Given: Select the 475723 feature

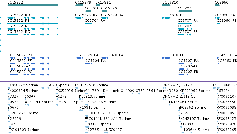Looking at the screenshot, I should point(179,116).
